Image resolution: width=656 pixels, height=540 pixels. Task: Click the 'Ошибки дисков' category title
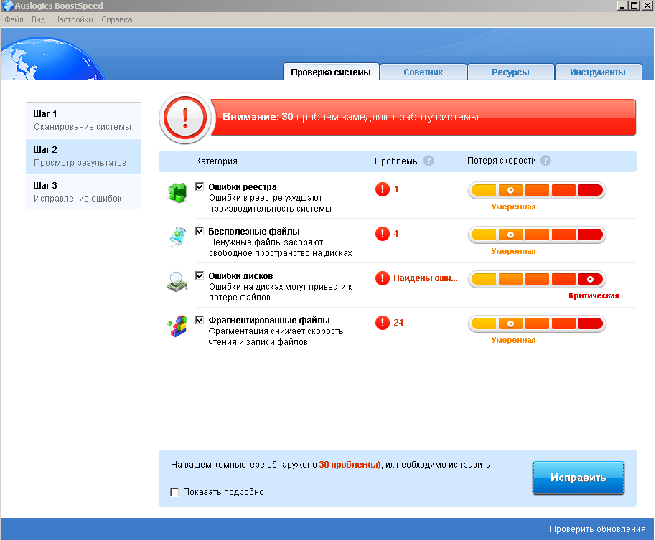pyautogui.click(x=240, y=276)
